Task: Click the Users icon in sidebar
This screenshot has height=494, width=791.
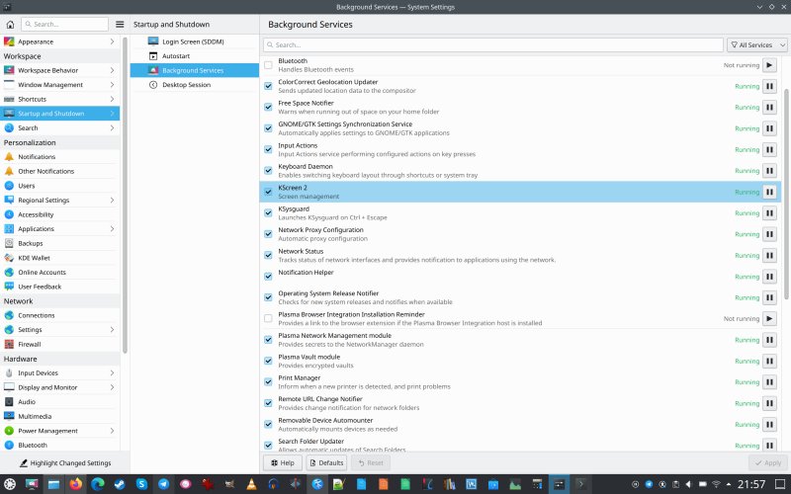Action: [9, 186]
